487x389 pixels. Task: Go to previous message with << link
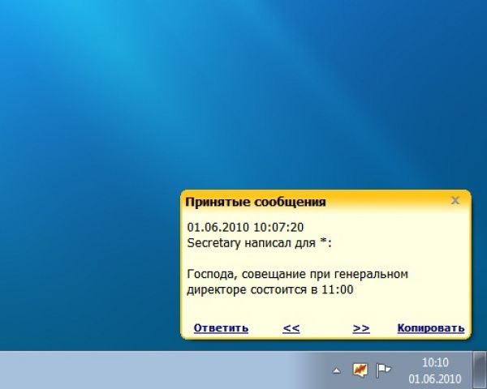[x=291, y=328]
